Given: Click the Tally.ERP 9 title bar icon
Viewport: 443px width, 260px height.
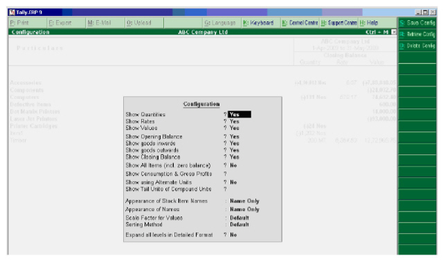Looking at the screenshot, I should pyautogui.click(x=12, y=12).
